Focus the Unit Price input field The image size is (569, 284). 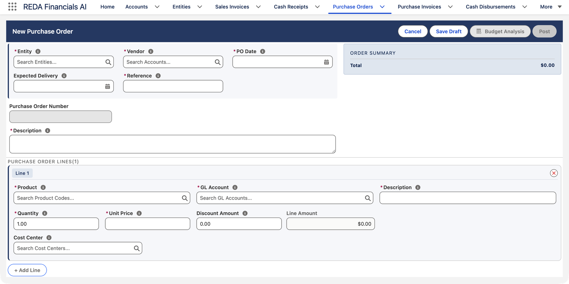148,224
